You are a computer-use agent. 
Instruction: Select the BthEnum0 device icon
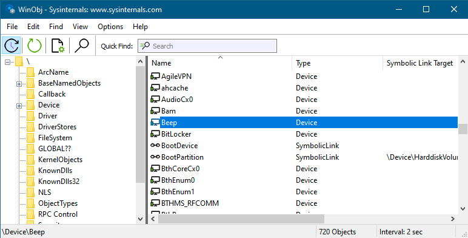[x=155, y=180]
